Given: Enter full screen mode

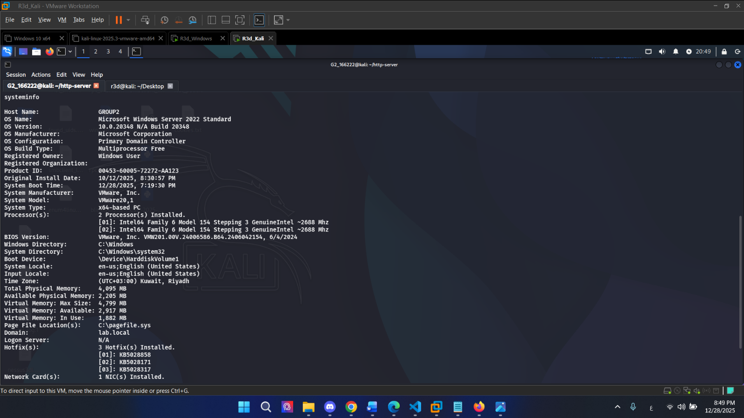Looking at the screenshot, I should (240, 20).
